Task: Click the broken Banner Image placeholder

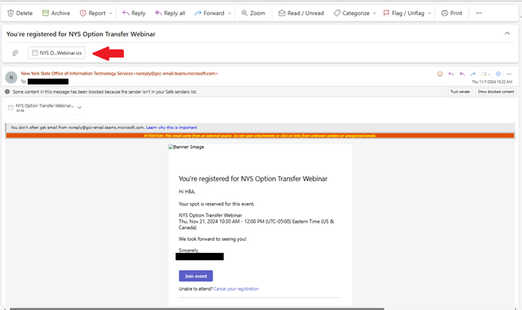Action: (187, 147)
